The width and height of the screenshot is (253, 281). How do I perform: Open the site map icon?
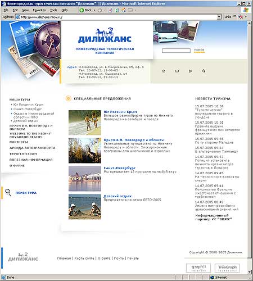190,71
